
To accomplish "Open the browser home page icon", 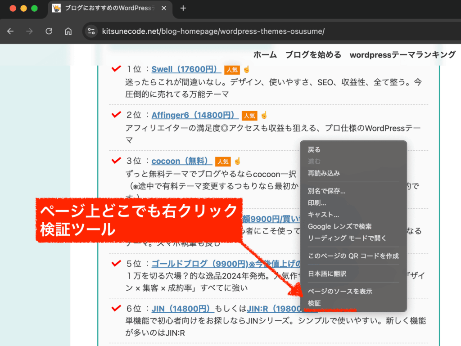I will (68, 31).
